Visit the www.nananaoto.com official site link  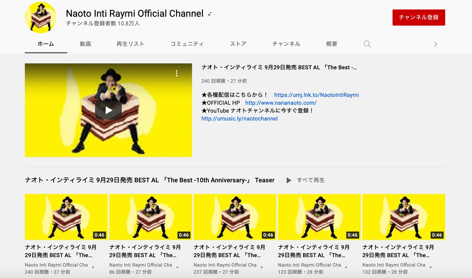(x=281, y=103)
